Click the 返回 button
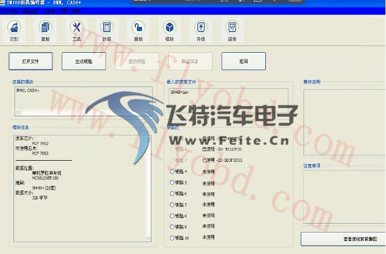The width and height of the screenshot is (386, 254). coord(243,61)
